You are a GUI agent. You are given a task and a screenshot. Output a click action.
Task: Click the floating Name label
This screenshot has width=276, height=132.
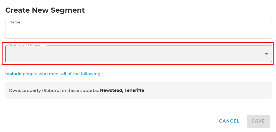tap(15, 22)
